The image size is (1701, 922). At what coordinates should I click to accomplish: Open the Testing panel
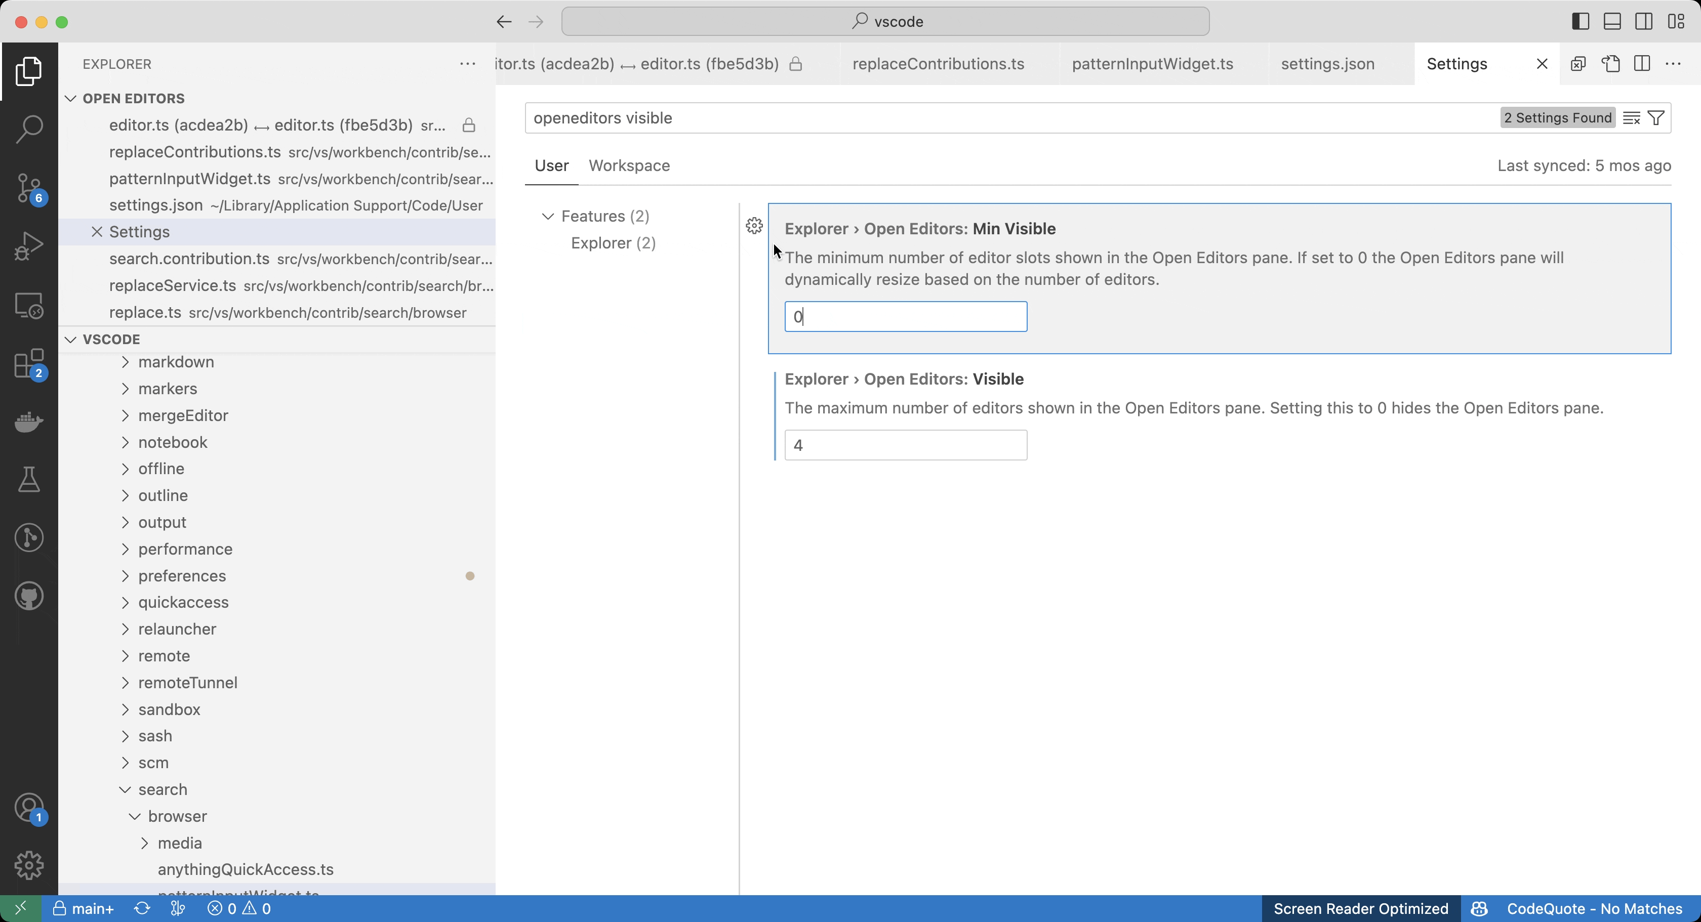(x=29, y=479)
